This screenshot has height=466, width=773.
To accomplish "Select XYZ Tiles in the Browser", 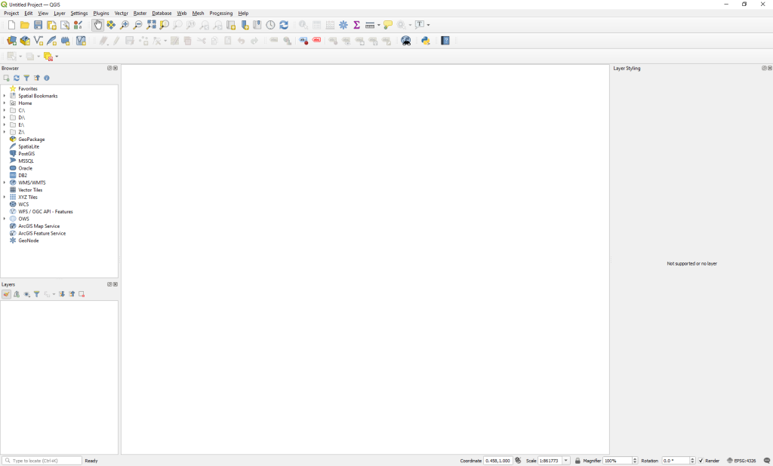I will tap(26, 197).
